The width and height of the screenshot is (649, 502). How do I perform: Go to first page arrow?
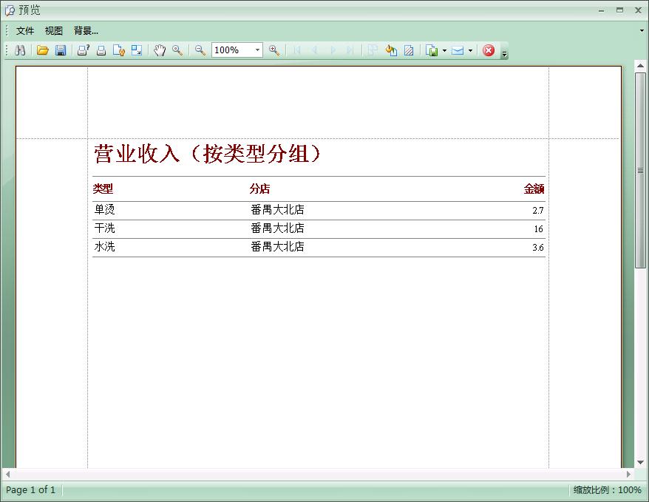[x=296, y=50]
